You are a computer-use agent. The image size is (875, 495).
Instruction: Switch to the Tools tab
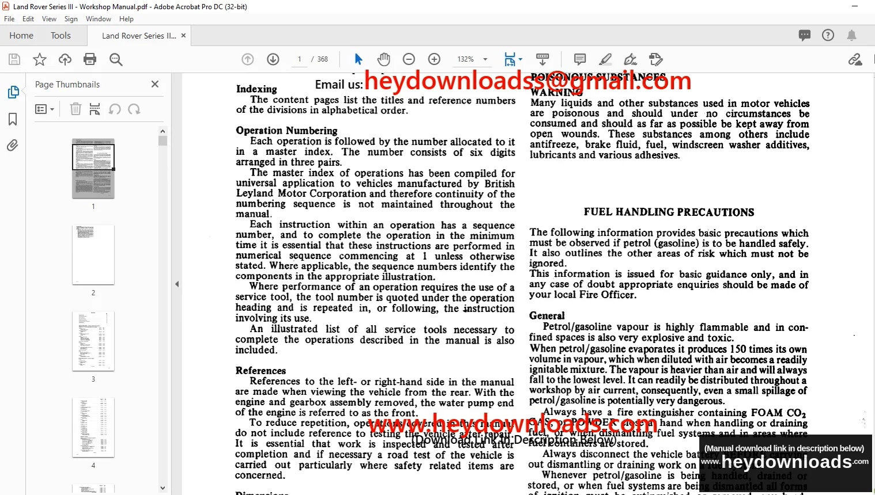(x=61, y=36)
